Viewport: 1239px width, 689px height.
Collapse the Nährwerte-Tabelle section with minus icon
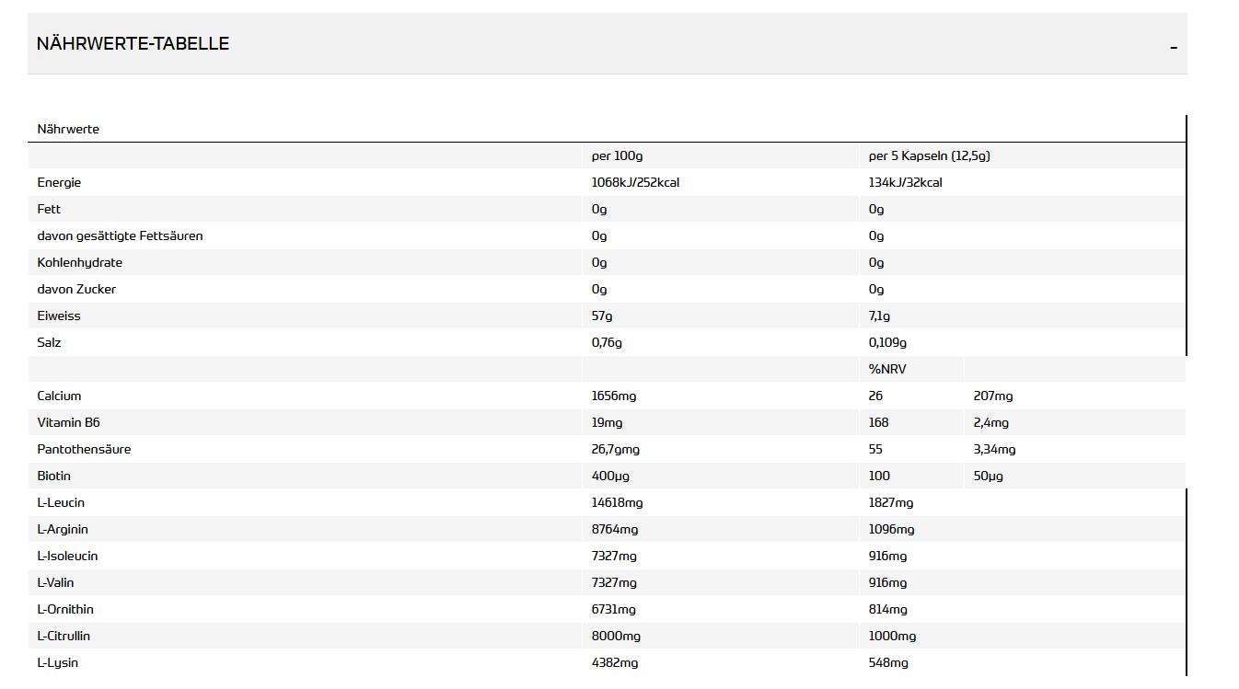pyautogui.click(x=1173, y=47)
